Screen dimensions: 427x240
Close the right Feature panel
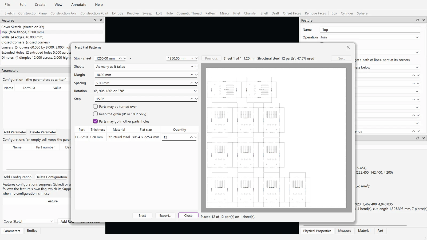(424, 20)
